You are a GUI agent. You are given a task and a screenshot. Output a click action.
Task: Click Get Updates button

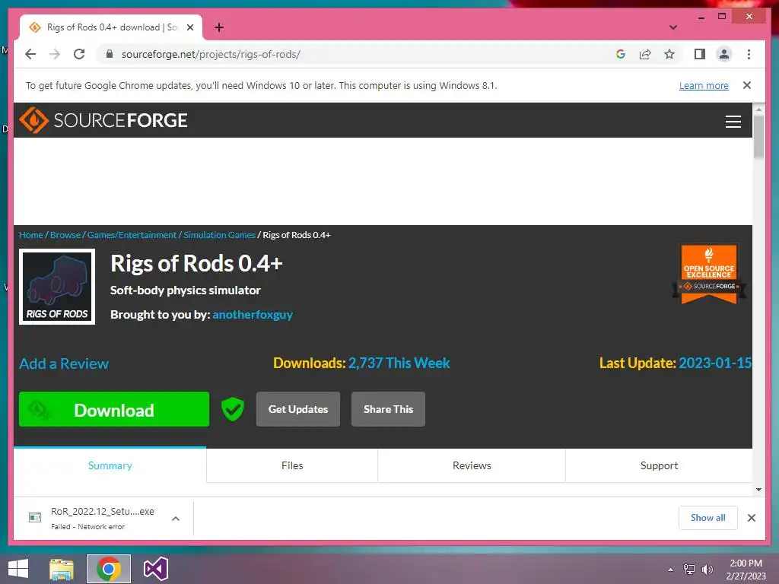pos(298,409)
